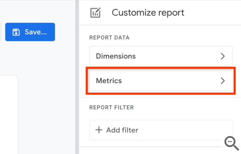241x154 pixels.
Task: Click the zoom-out magnifier icon
Action: pos(232,143)
